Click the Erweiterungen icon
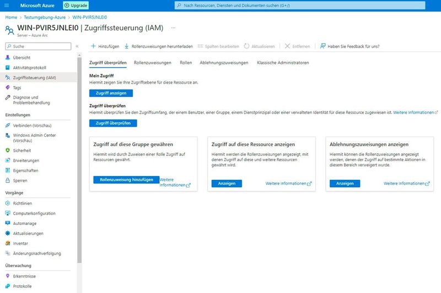 tap(8, 161)
